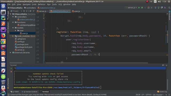This screenshot has height=96, width=171.
Task: Open the TODO tool window
Action: point(15,92)
